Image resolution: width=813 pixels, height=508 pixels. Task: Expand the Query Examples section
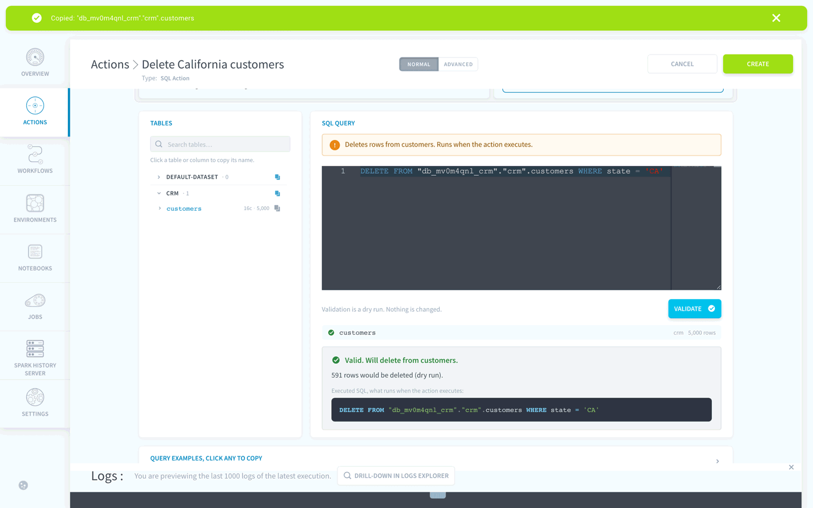tap(718, 461)
